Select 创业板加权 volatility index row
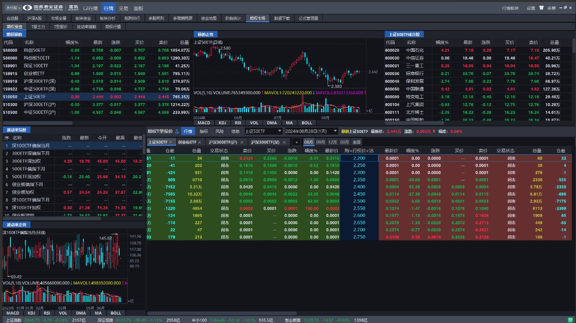This screenshot has width=576, height=323. pos(72,192)
